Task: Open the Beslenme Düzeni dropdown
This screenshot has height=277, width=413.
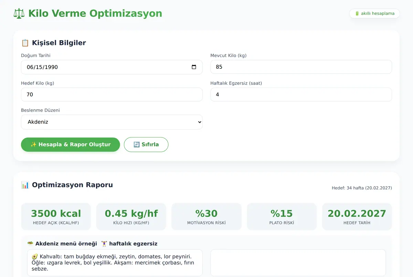Action: pyautogui.click(x=112, y=122)
